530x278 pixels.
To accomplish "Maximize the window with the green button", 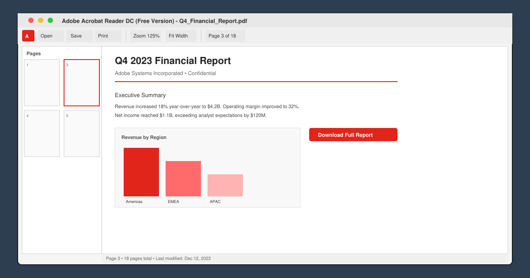I will click(x=50, y=20).
